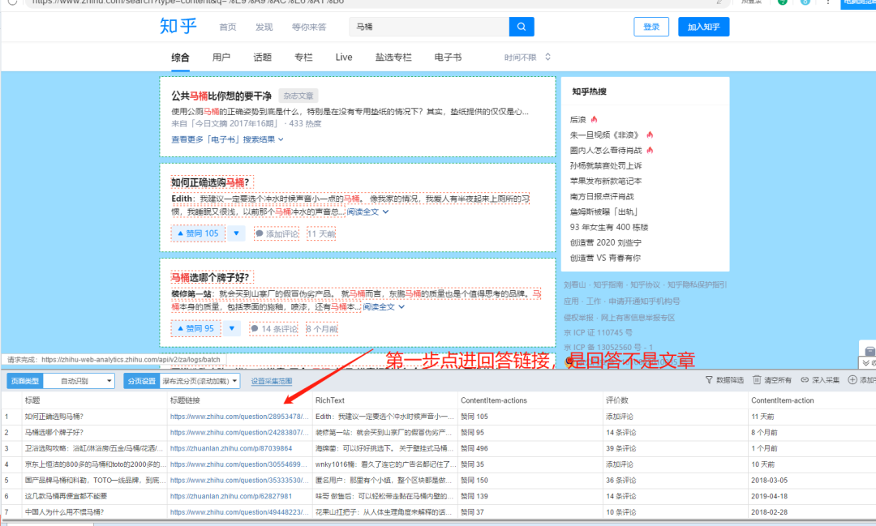
Task: Switch to the 专栏 search tab
Action: 303,58
